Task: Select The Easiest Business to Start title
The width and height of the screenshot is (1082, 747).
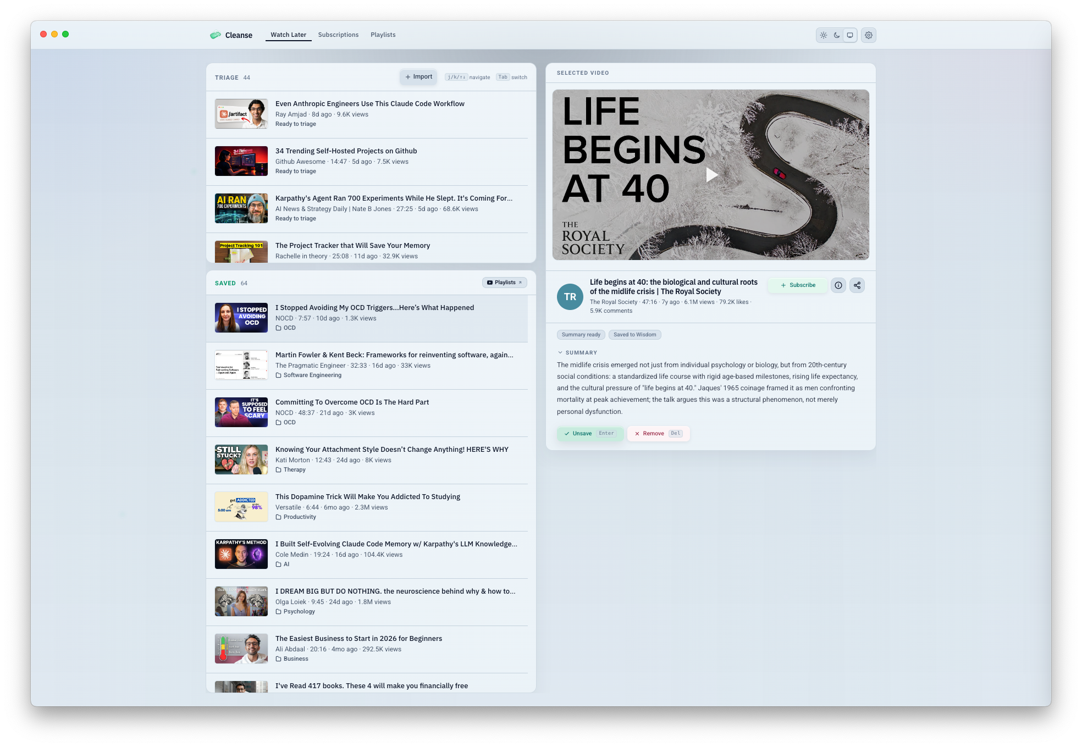Action: click(x=358, y=639)
